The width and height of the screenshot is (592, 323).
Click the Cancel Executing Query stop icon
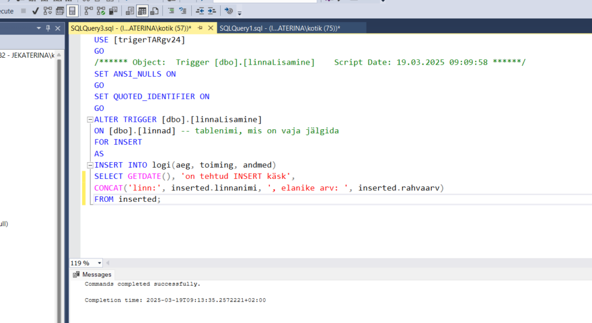tap(23, 11)
